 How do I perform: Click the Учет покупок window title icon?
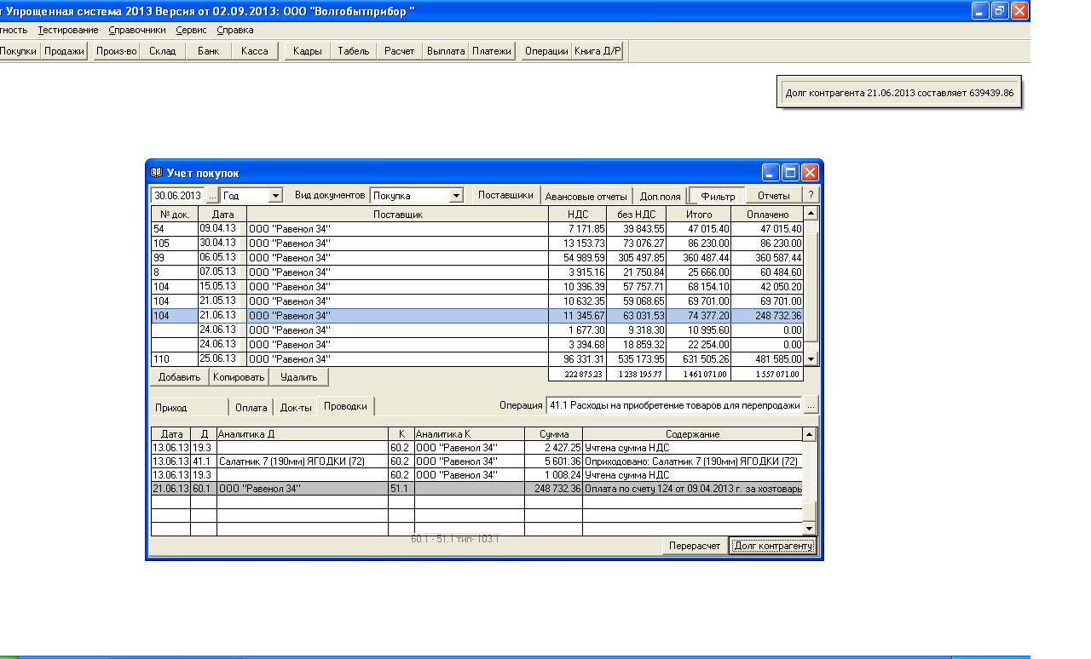tap(156, 173)
